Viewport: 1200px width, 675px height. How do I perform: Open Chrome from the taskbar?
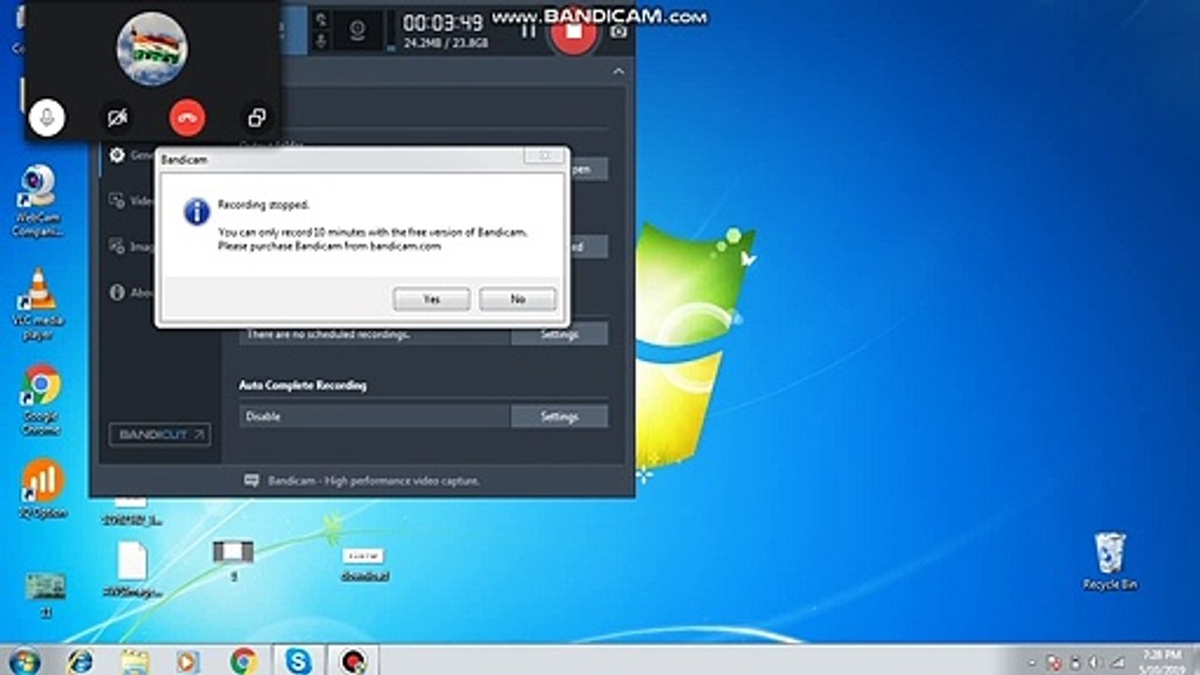coord(244,661)
